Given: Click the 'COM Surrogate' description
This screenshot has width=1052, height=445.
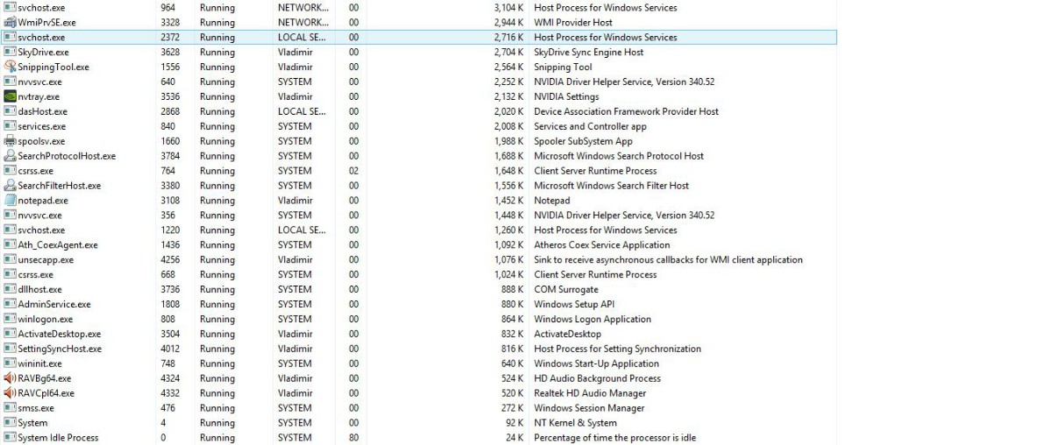Looking at the screenshot, I should tap(565, 290).
